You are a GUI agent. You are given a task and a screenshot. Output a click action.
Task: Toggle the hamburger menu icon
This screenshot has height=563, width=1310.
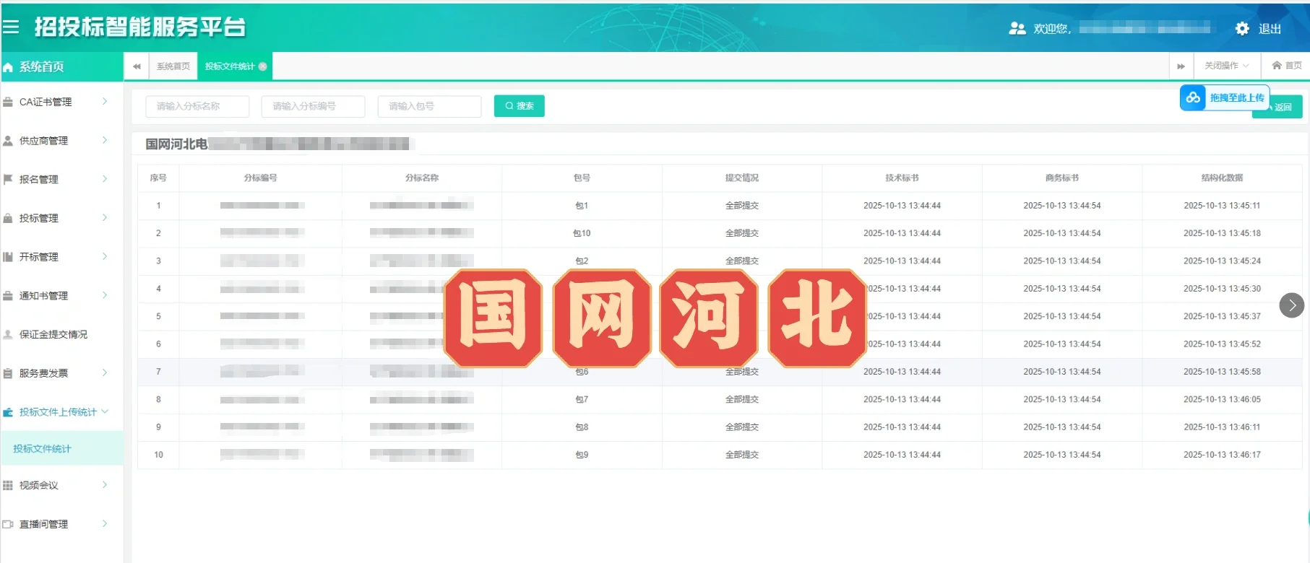pyautogui.click(x=10, y=27)
